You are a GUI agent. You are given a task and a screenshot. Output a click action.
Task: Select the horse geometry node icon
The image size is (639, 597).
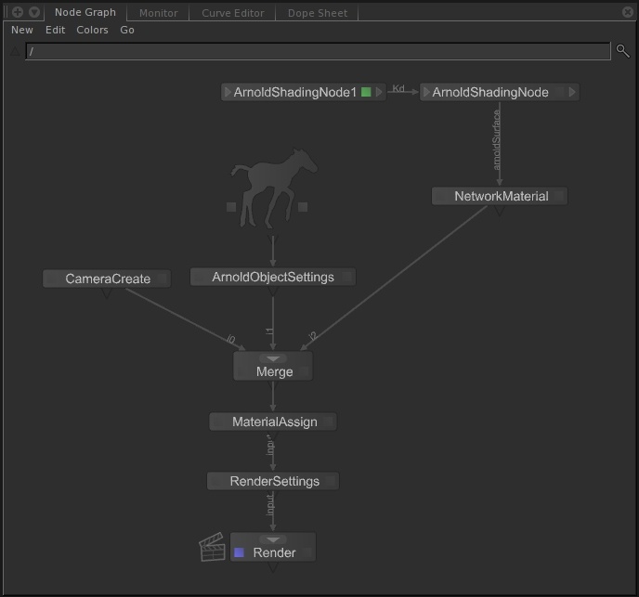274,188
